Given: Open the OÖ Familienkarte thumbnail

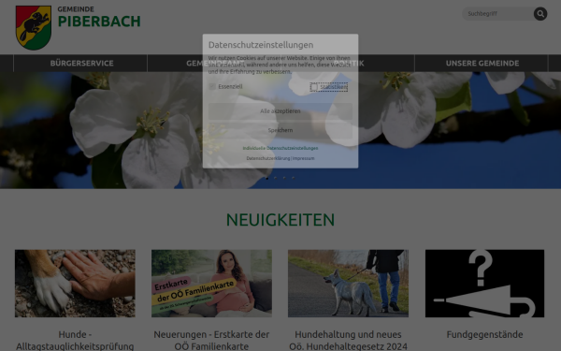Looking at the screenshot, I should pos(211,284).
